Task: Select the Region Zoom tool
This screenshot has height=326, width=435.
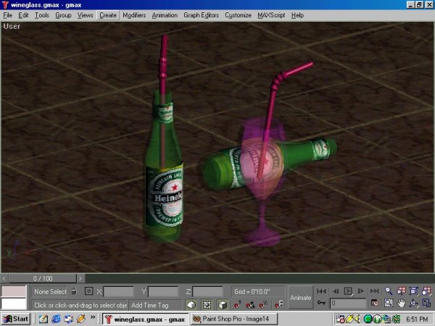Action: [389, 303]
